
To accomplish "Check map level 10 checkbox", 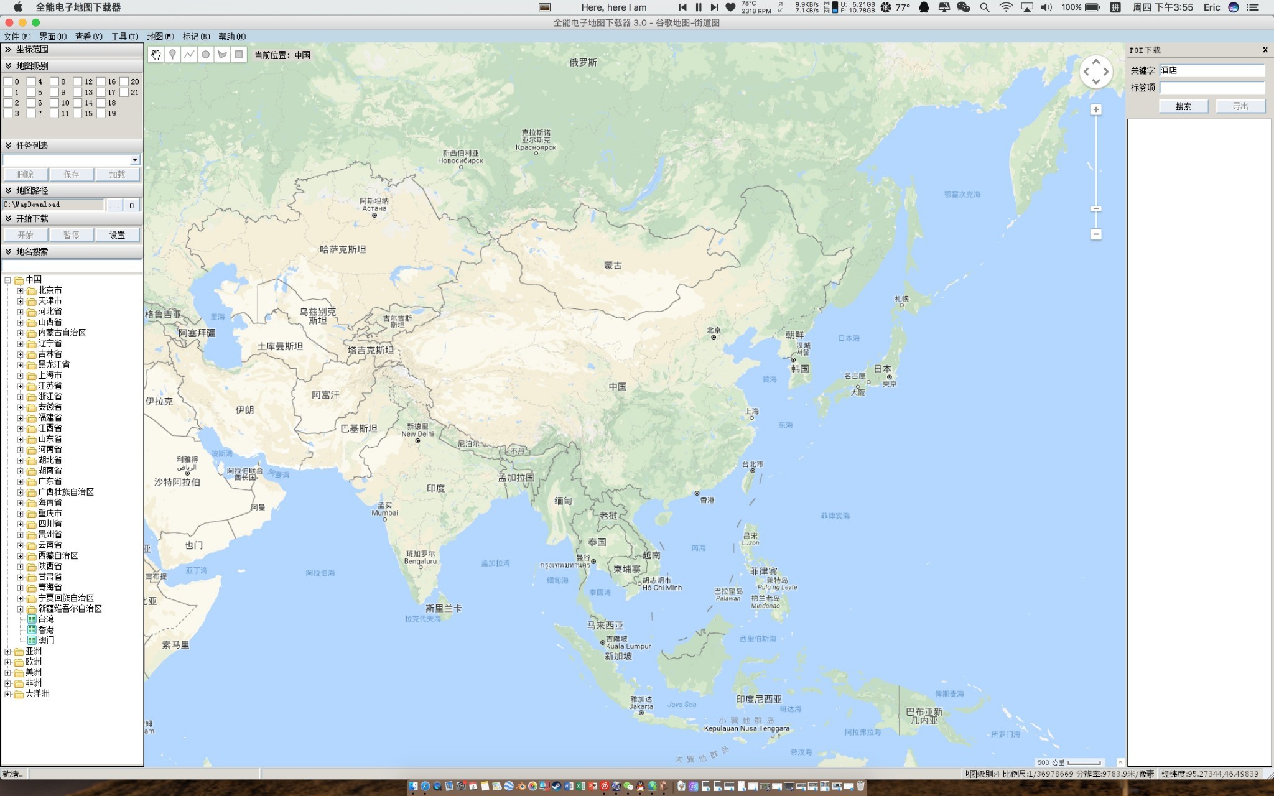I will click(54, 103).
